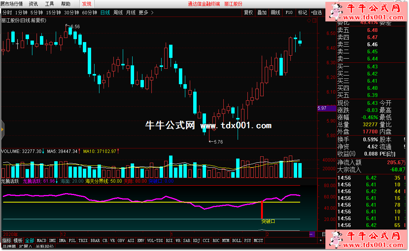409x251 pixels.
Task: Switch to the KDJ indicator
Action: click(196, 240)
